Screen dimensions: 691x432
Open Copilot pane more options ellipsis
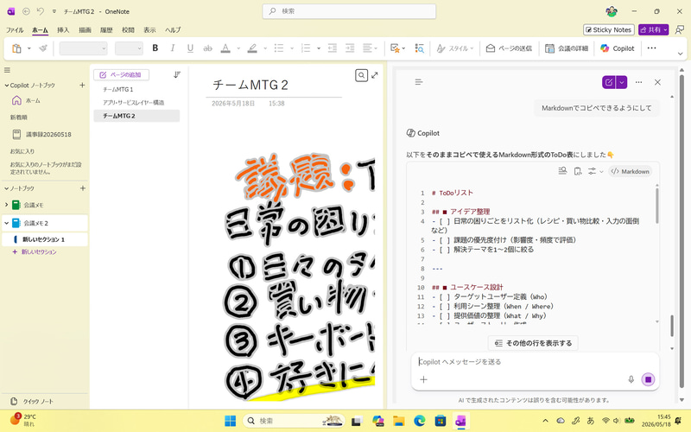coord(638,82)
